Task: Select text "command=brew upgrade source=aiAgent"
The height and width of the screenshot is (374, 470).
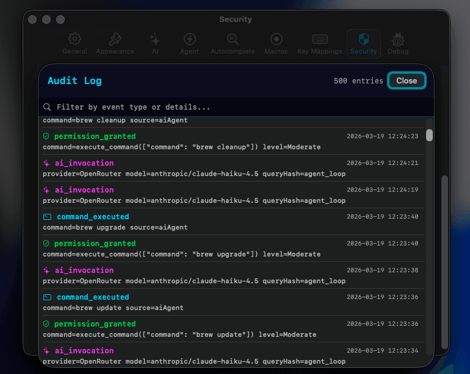Action: tap(115, 227)
